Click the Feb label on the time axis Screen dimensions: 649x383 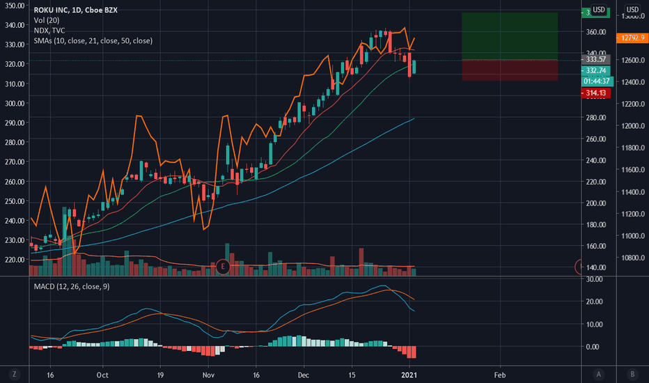coord(499,375)
